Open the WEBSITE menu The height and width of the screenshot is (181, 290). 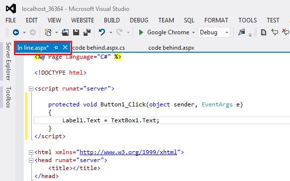[x=83, y=20]
